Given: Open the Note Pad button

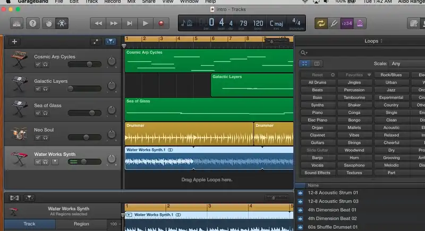Looking at the screenshot, I should (x=414, y=23).
